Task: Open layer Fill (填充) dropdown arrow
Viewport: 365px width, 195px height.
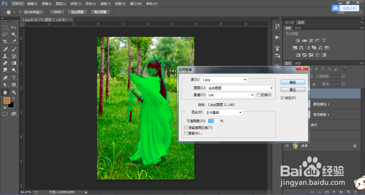Action: 343,84
